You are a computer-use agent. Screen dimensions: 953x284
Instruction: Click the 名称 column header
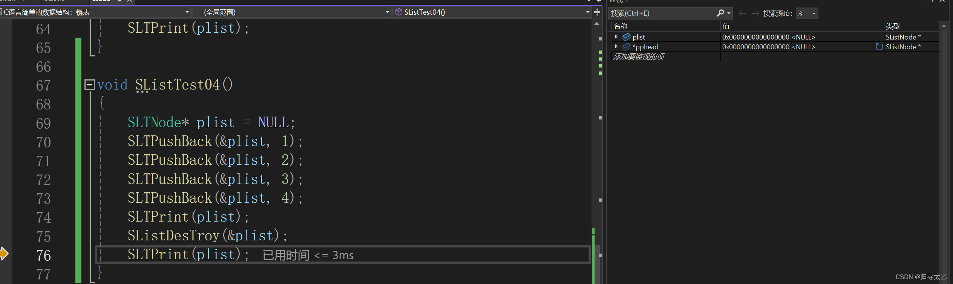[x=665, y=26]
